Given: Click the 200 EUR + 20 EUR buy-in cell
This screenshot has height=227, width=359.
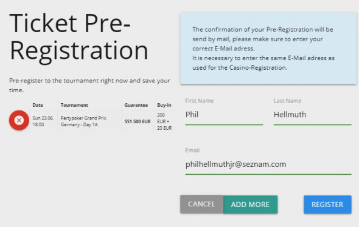Looking at the screenshot, I should tap(164, 121).
